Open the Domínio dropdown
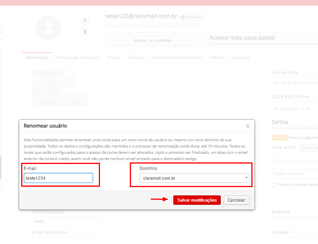This screenshot has height=244, width=318. [x=194, y=178]
